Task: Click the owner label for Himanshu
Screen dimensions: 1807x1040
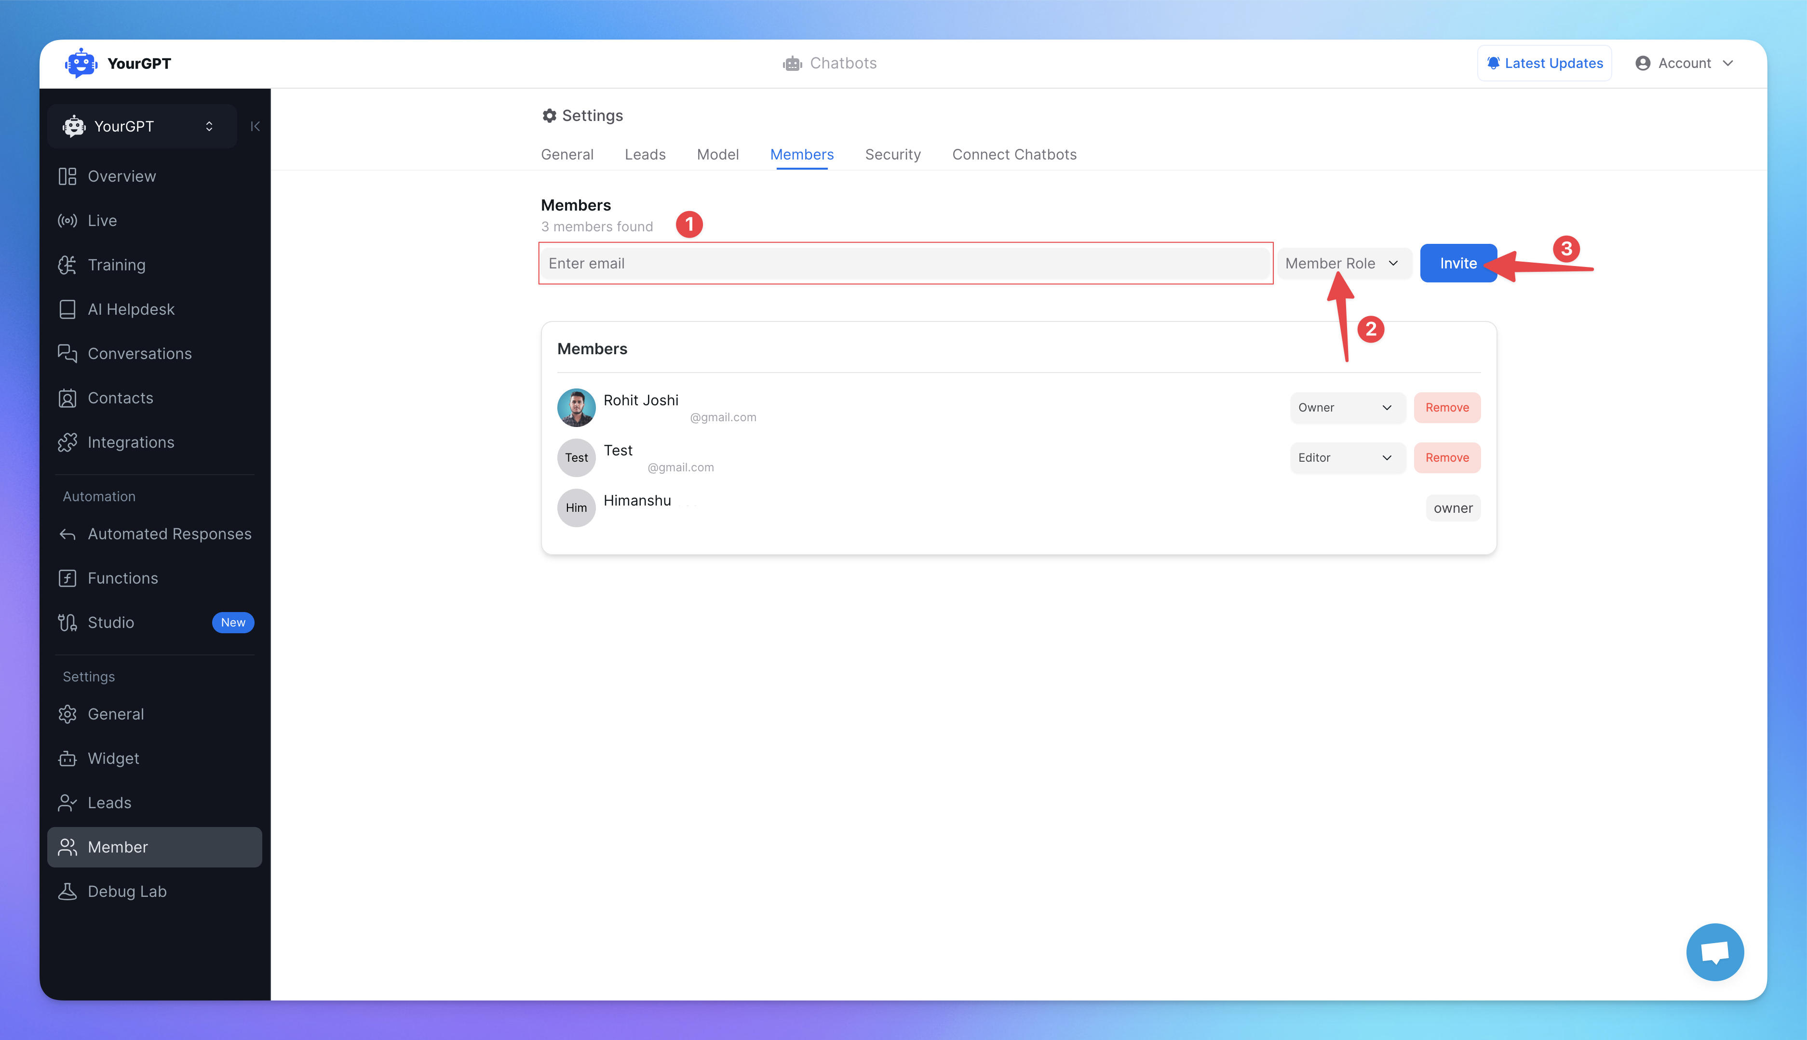Action: (x=1453, y=508)
